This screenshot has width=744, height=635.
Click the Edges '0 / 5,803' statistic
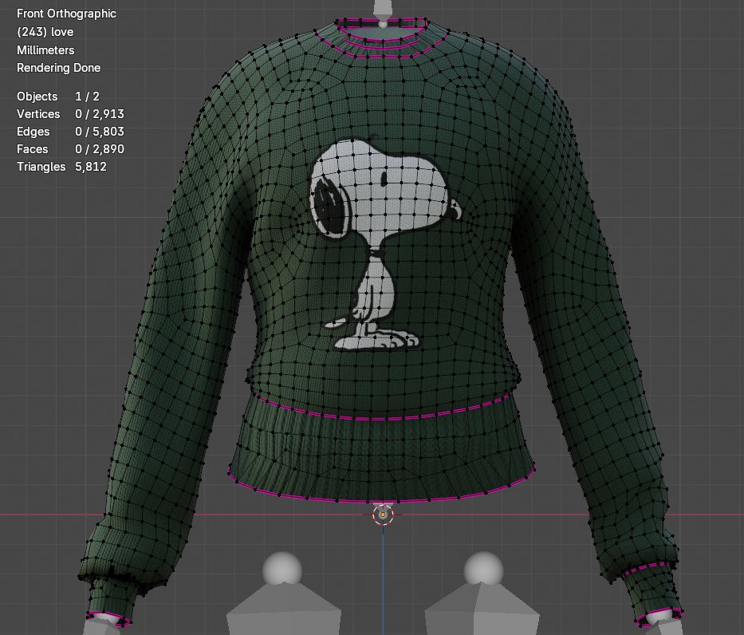[x=100, y=132]
